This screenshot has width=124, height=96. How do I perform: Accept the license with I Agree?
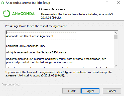coord(90,91)
